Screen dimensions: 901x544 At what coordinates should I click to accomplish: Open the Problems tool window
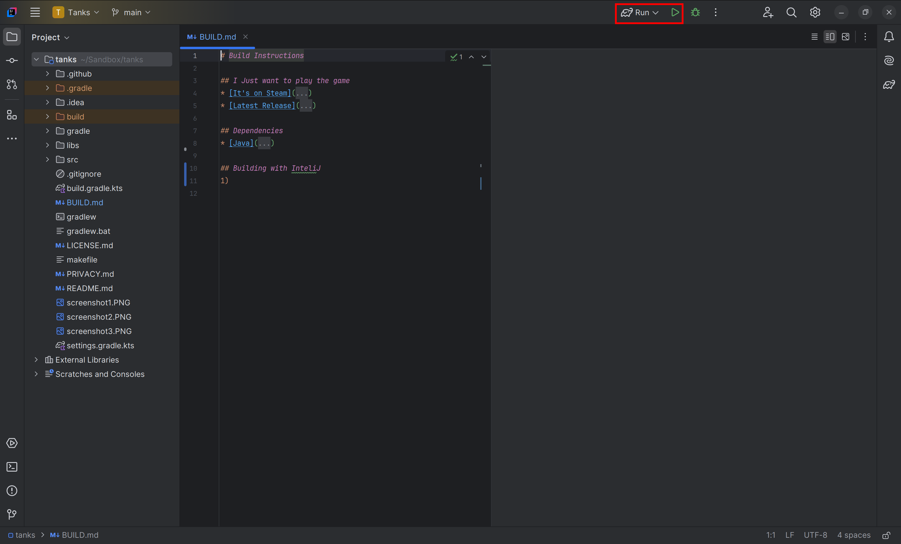[x=12, y=491]
